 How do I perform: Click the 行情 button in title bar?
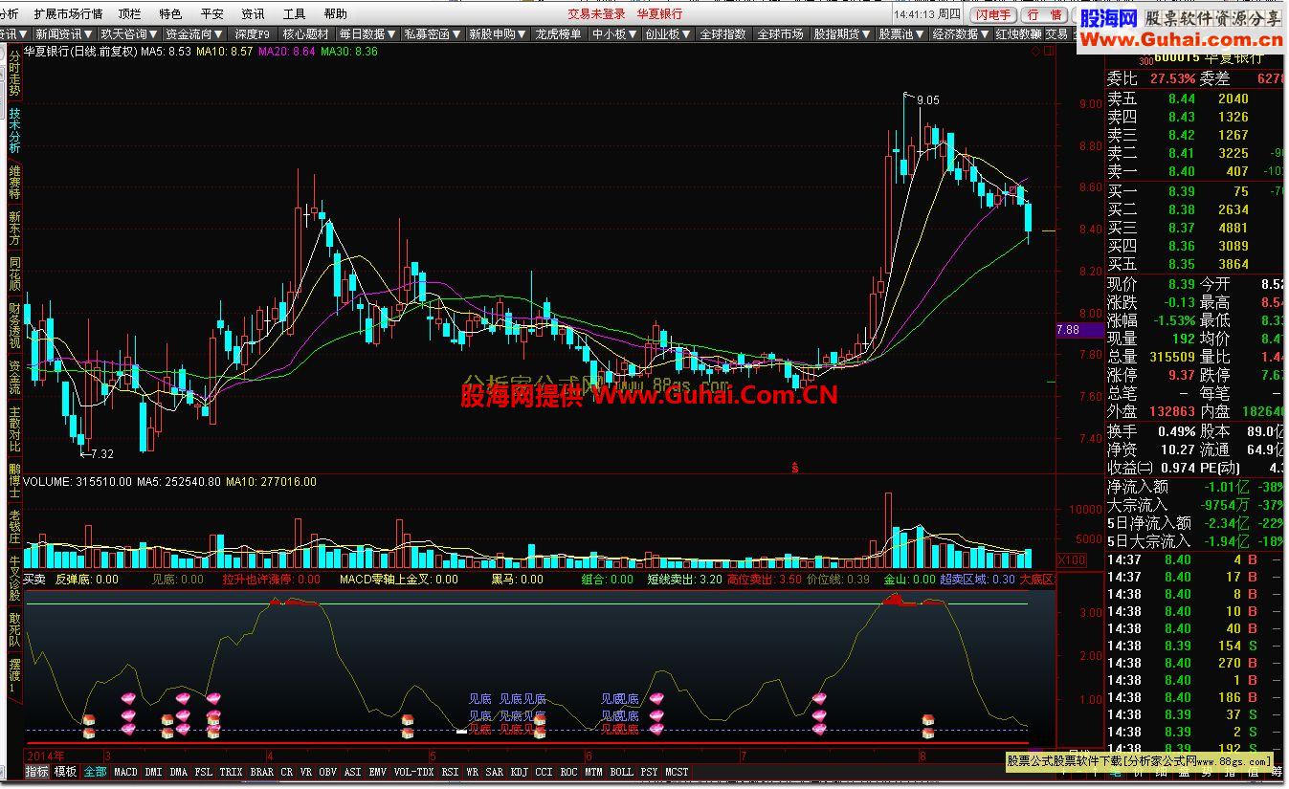(x=1045, y=14)
